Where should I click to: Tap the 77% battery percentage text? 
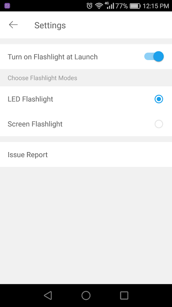pyautogui.click(x=122, y=6)
